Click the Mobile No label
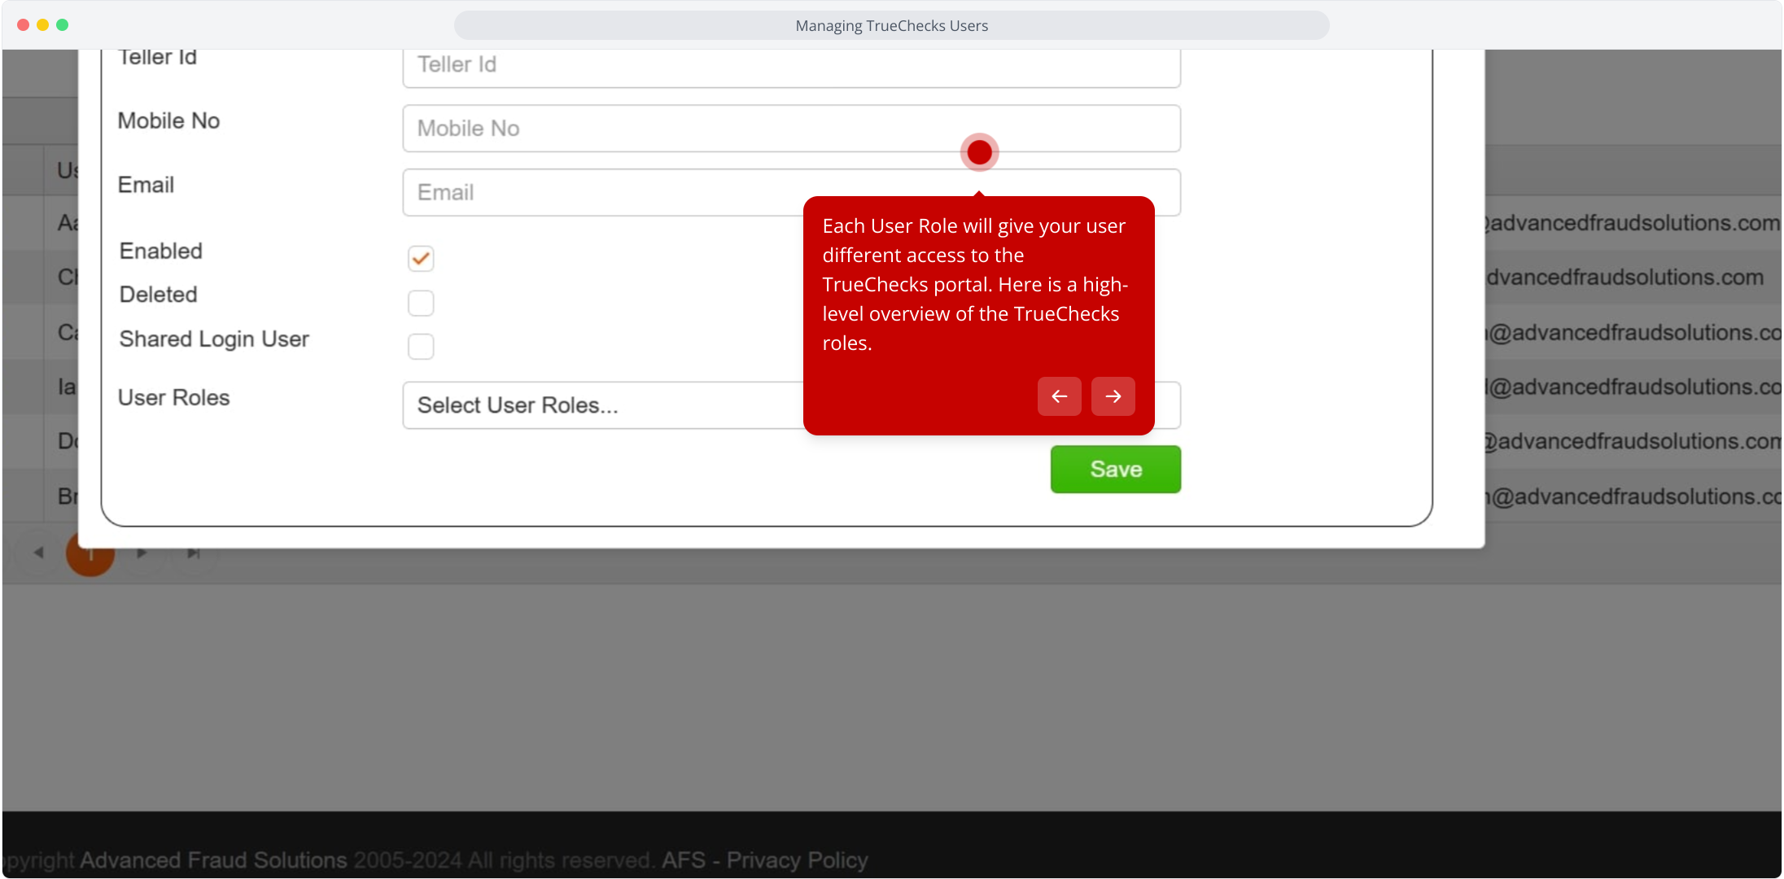The width and height of the screenshot is (1784, 879). [x=169, y=121]
